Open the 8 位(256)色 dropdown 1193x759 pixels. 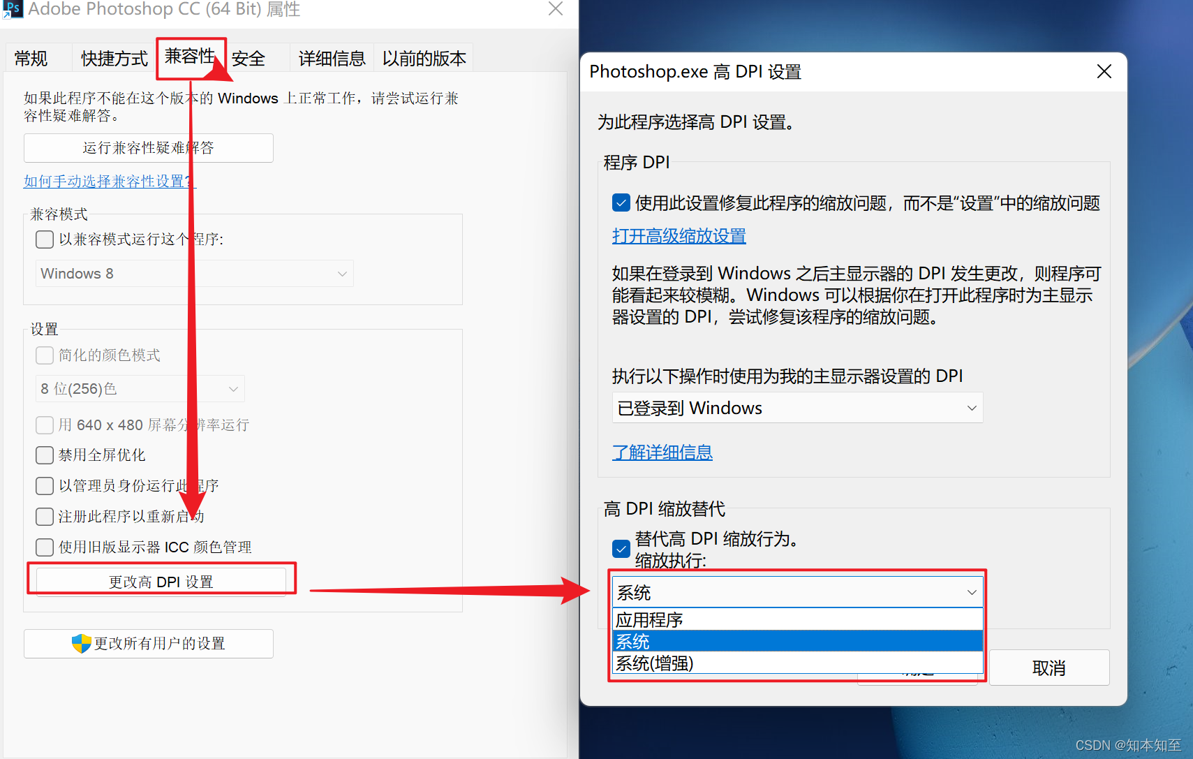(140, 389)
